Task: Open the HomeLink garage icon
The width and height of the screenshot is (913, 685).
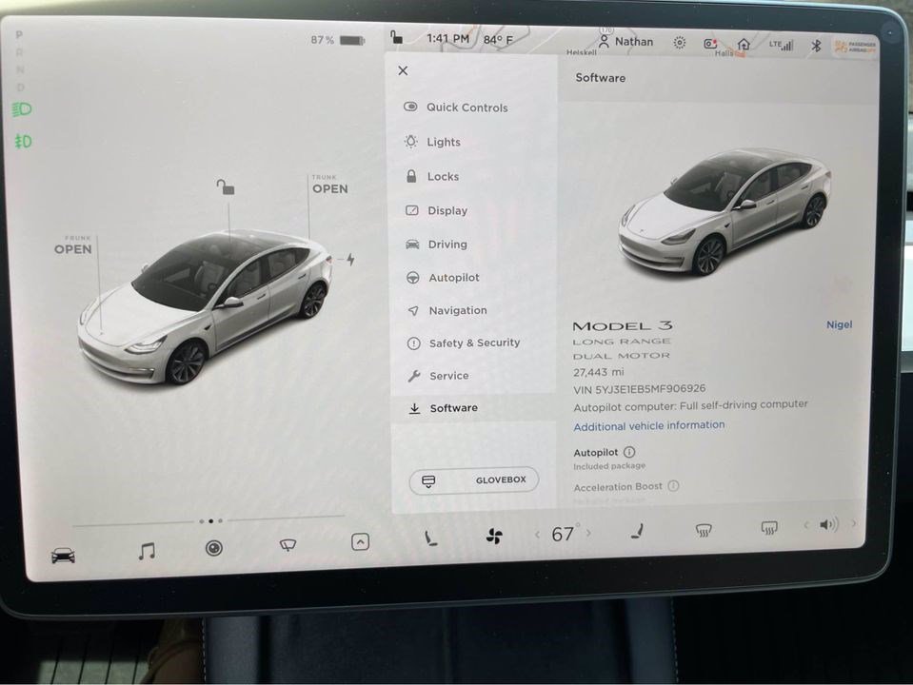Action: [x=744, y=44]
